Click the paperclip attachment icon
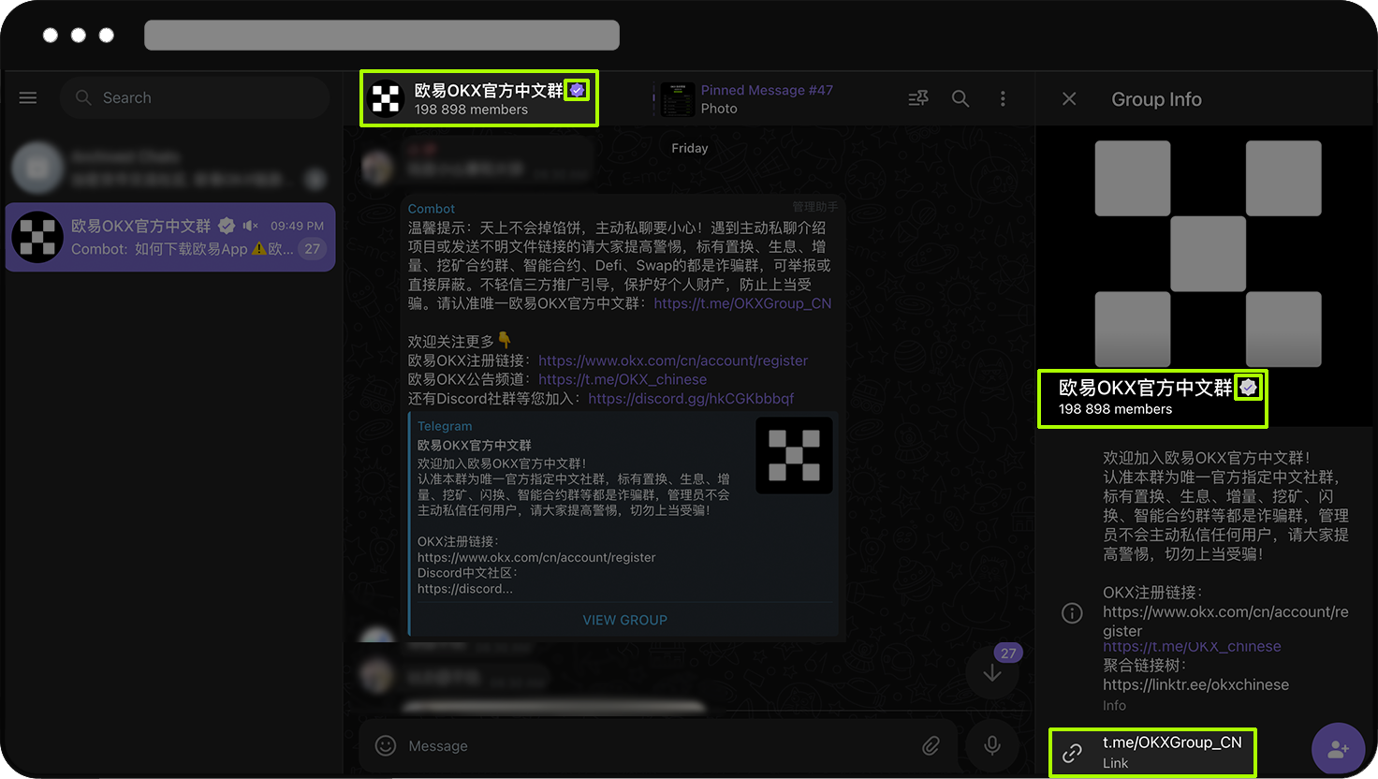This screenshot has height=779, width=1378. (931, 745)
